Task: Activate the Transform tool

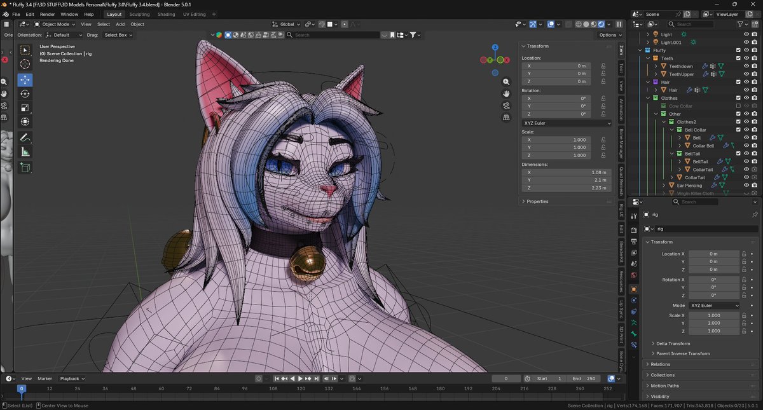Action: (25, 122)
